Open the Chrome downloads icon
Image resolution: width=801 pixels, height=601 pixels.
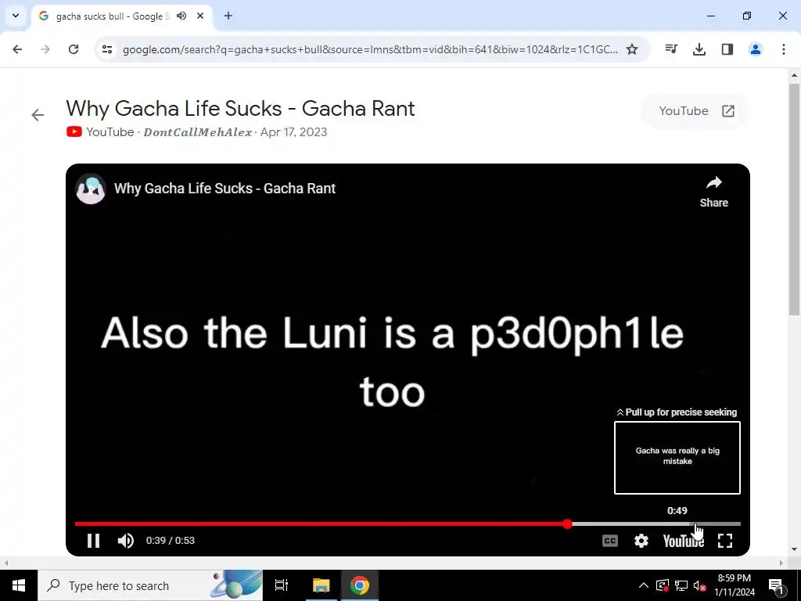(699, 49)
